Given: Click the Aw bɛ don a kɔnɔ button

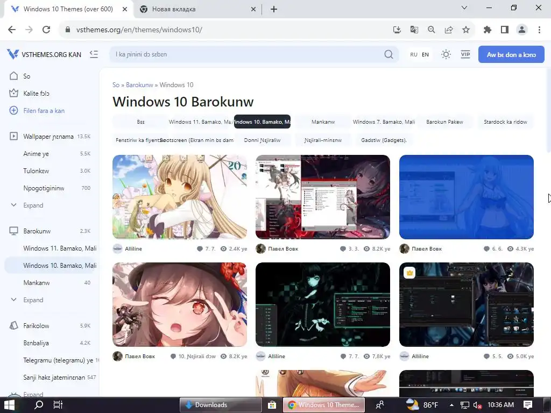Looking at the screenshot, I should pyautogui.click(x=511, y=54).
